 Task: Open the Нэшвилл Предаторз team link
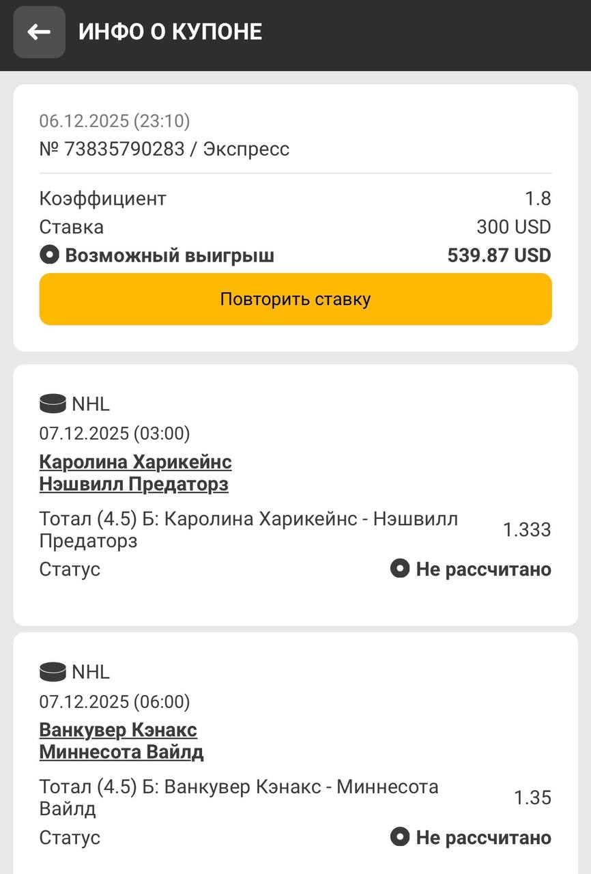[x=134, y=485]
